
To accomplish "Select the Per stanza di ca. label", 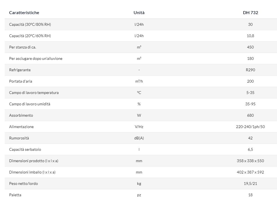I will click(x=23, y=47).
